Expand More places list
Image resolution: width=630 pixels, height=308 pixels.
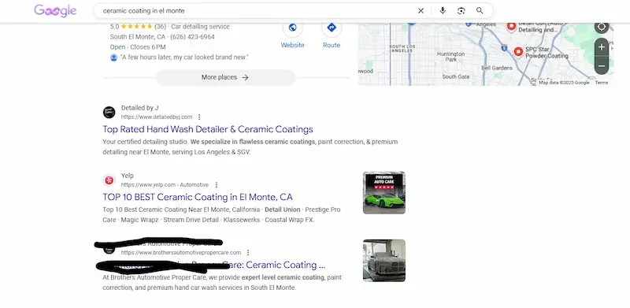tap(225, 77)
